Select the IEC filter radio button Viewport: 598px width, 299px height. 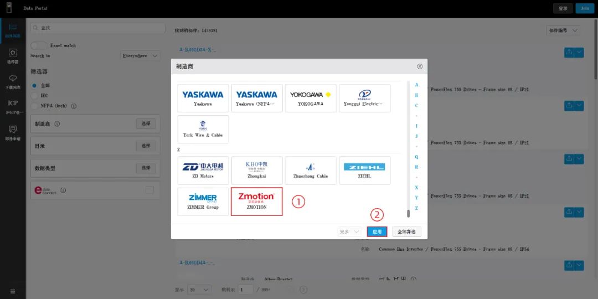point(34,95)
